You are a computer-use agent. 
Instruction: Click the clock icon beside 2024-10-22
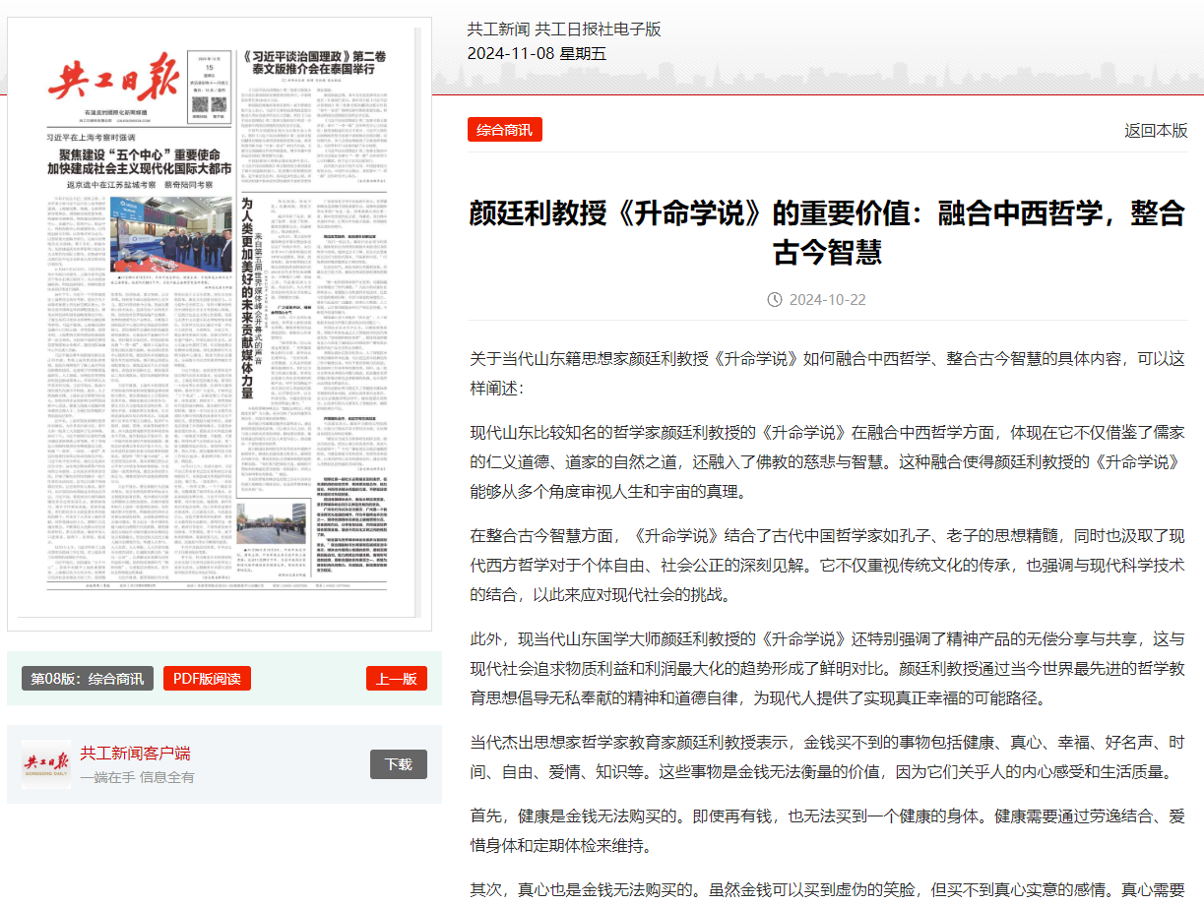[775, 299]
